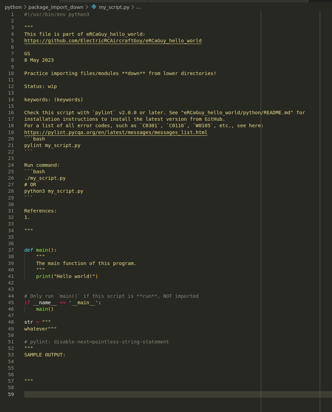Click the Python file icon in breadcrumbs
Screen dimensions: 332x412
click(94, 7)
